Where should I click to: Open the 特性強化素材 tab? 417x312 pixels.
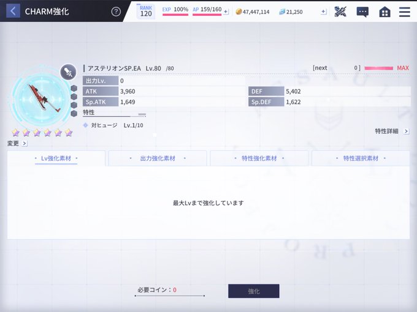(259, 158)
